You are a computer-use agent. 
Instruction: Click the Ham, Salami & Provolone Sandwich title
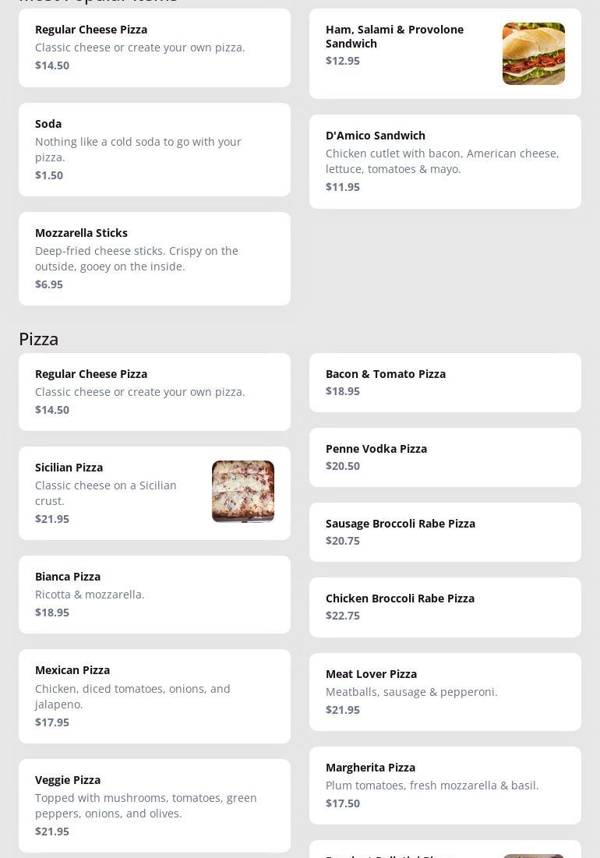pyautogui.click(x=394, y=36)
